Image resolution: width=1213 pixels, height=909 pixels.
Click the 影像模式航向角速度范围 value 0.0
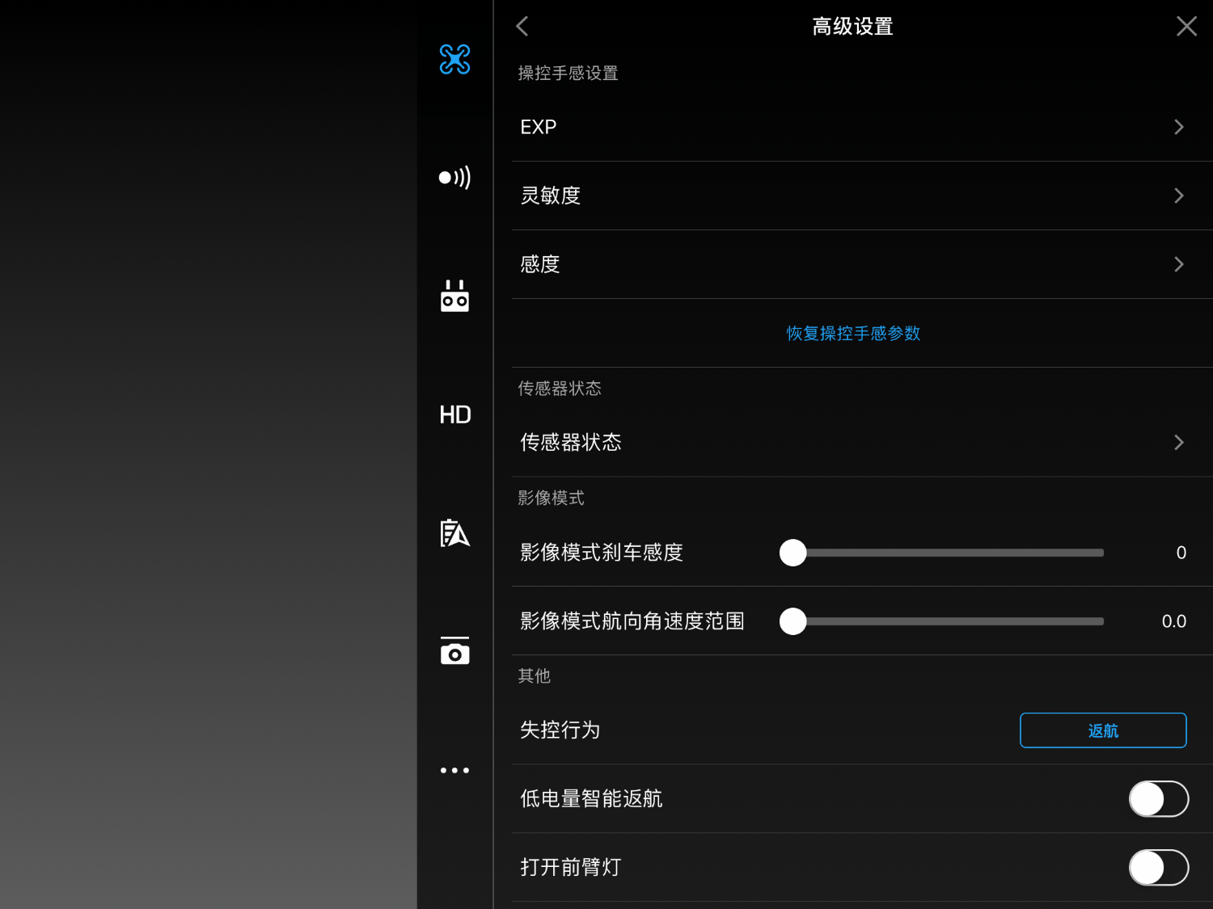pyautogui.click(x=1174, y=621)
